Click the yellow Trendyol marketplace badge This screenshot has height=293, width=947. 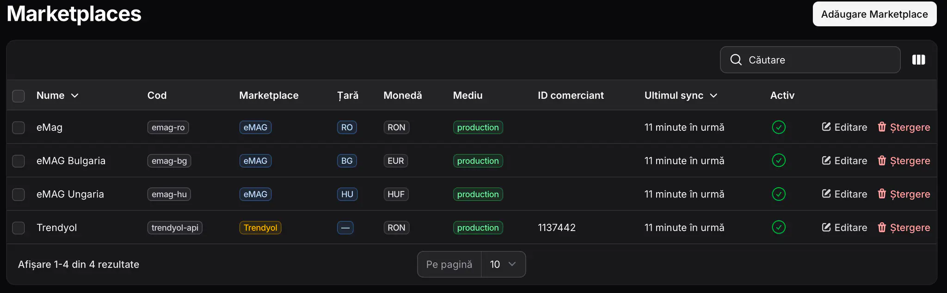point(260,227)
